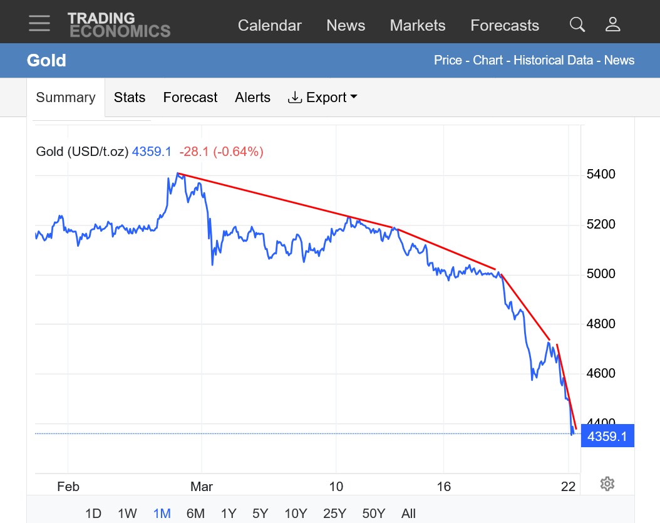The height and width of the screenshot is (523, 660).
Task: Select the 50Y time range
Action: pyautogui.click(x=373, y=514)
